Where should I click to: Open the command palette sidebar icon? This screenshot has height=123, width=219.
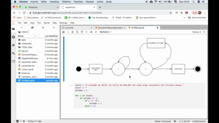(x=13, y=45)
